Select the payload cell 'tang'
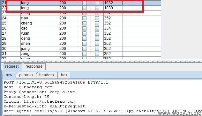202x116 pixels. [x=40, y=3]
